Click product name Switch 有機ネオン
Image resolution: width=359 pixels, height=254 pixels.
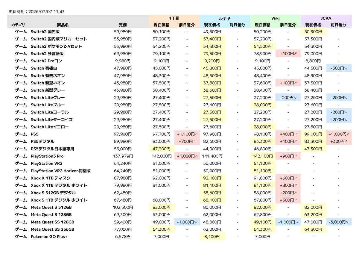(48, 75)
